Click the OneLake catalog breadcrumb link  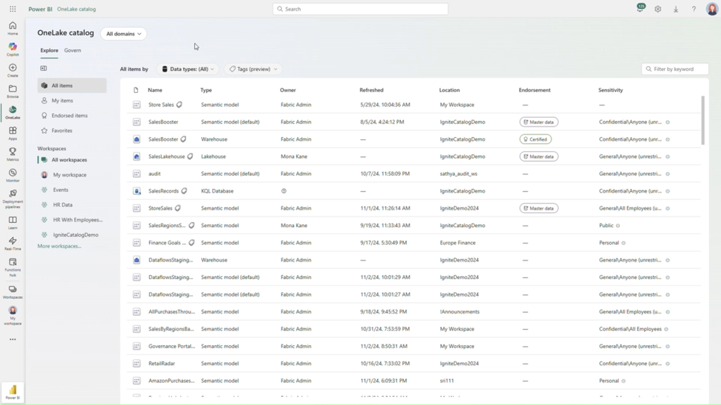point(76,9)
